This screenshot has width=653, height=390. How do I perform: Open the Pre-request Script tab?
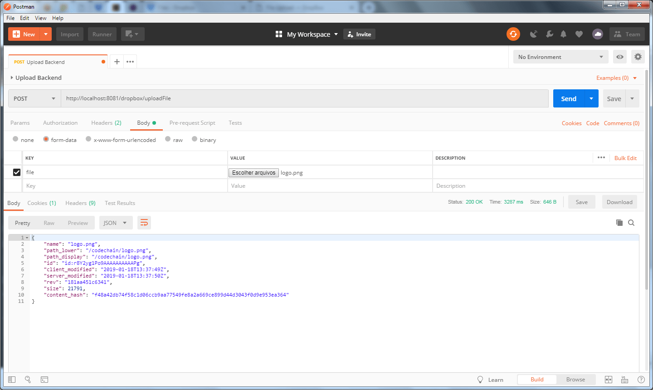click(x=192, y=123)
